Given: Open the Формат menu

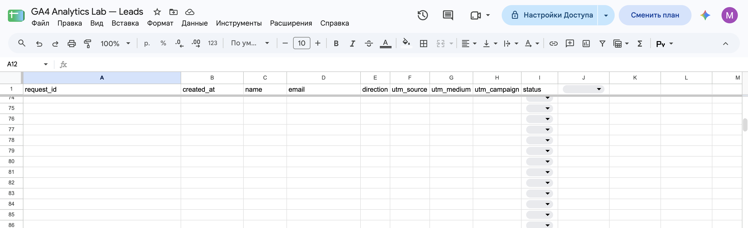Looking at the screenshot, I should (160, 23).
